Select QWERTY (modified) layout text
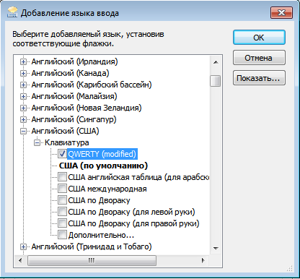 click(102, 154)
